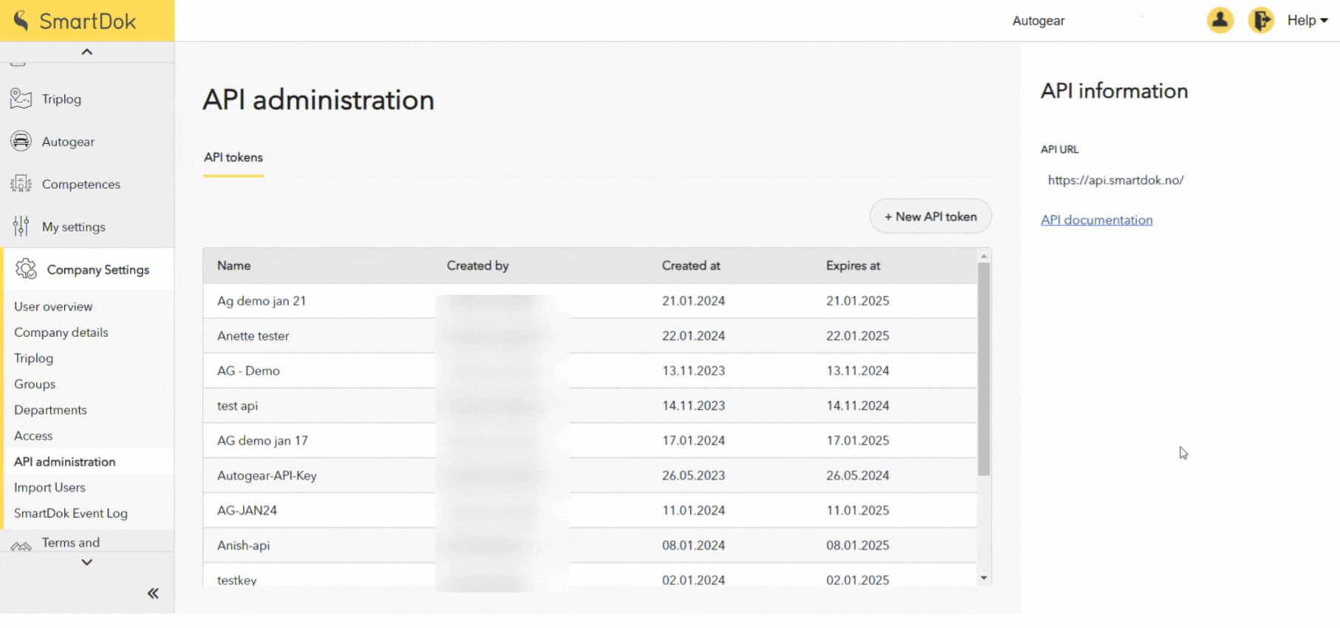Select the Autogear-API-Key token row
The image size is (1340, 628).
(267, 476)
